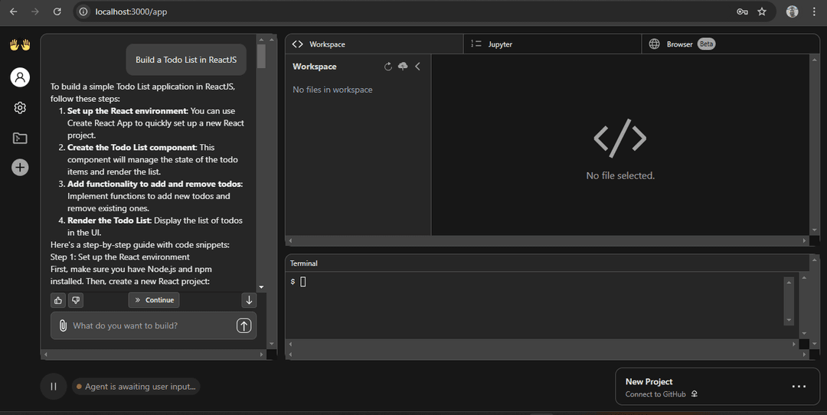Open the user account avatar icon
Viewport: 827px width, 415px height.
click(x=20, y=77)
